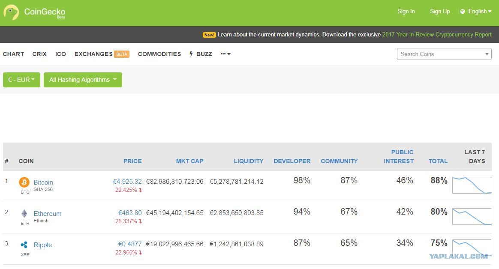
Task: Open the more options ellipsis menu
Action: click(x=225, y=54)
